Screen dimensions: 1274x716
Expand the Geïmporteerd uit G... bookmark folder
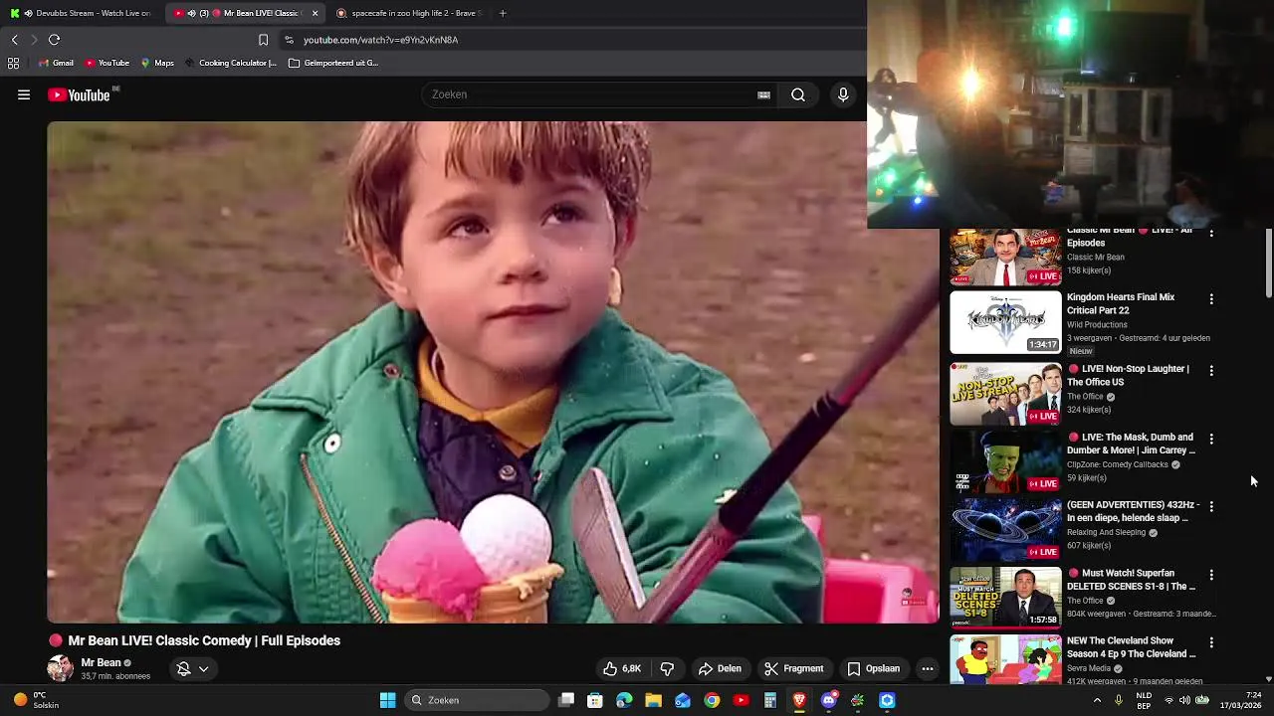coord(333,63)
